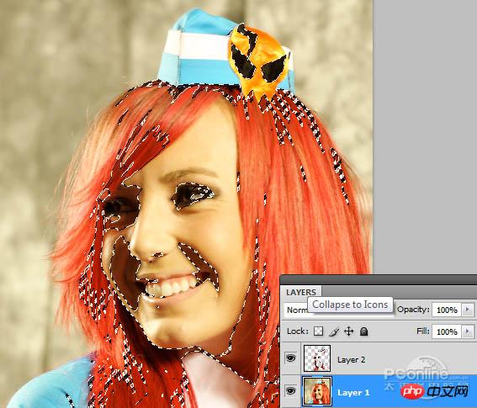Enable Lock position move icon

(x=348, y=331)
